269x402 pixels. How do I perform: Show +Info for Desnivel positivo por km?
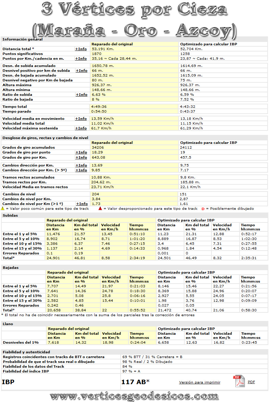click(x=82, y=71)
